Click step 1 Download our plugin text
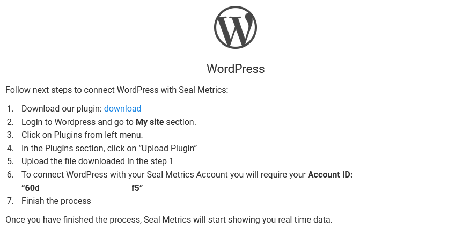 (62, 108)
